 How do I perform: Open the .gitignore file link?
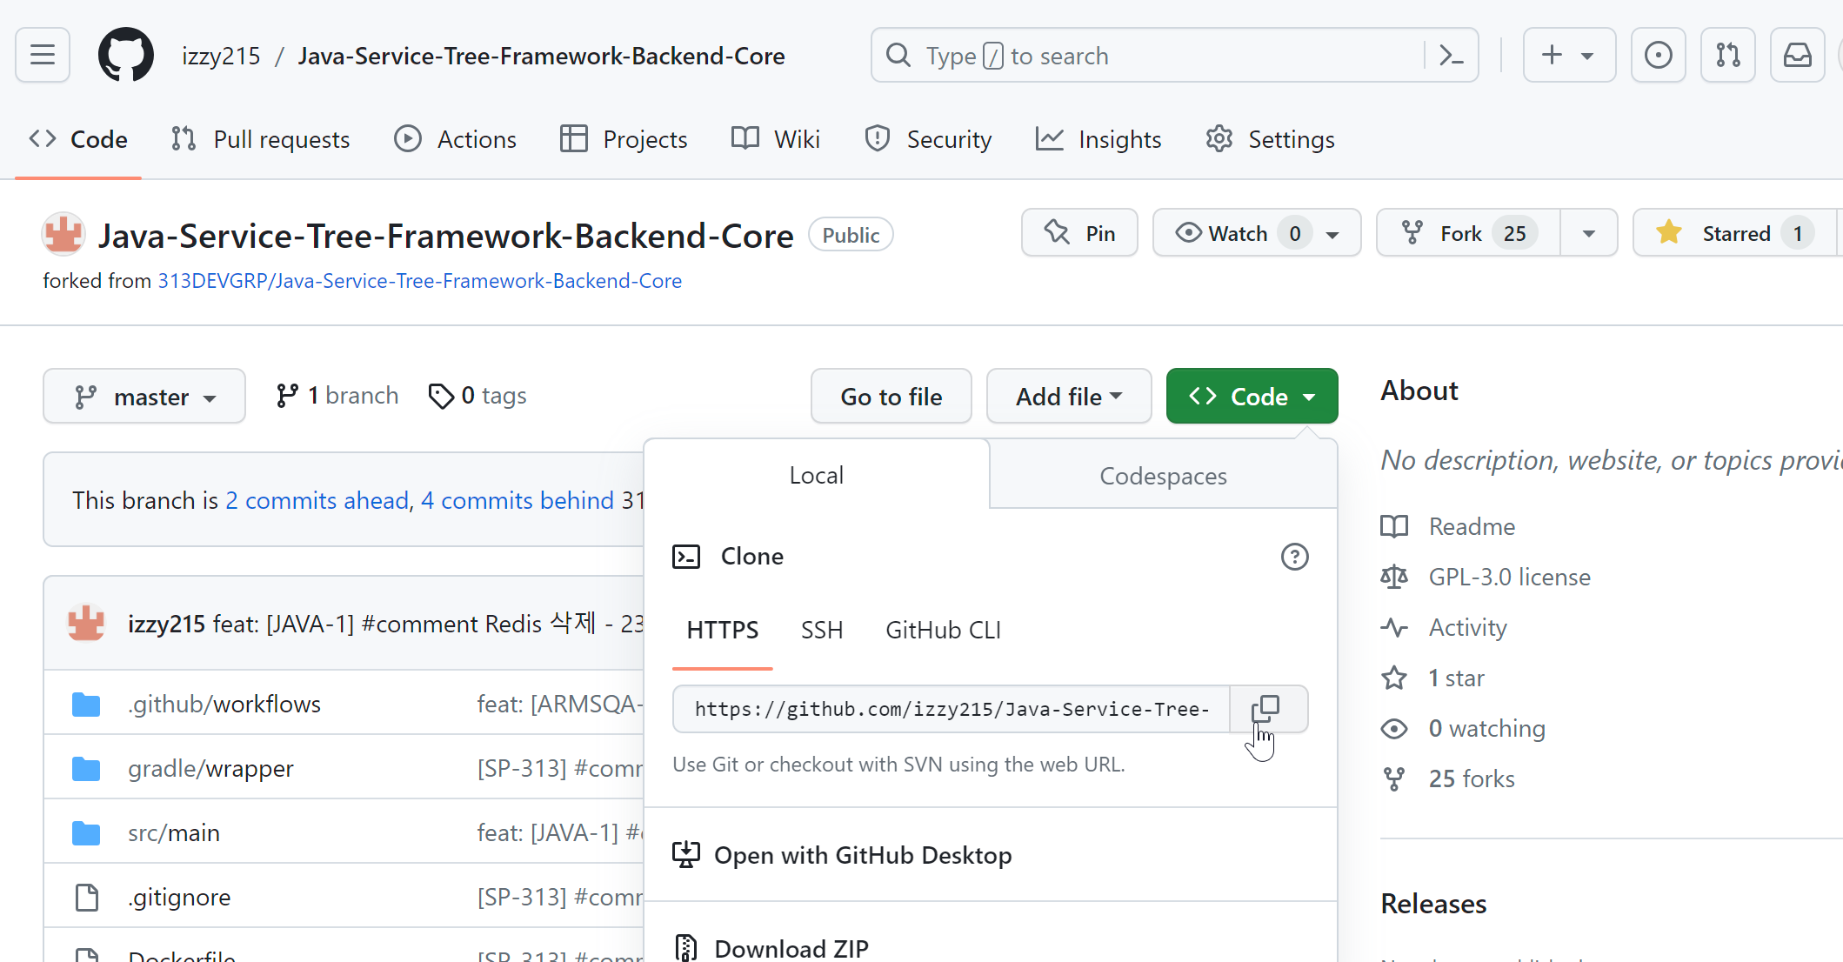tap(180, 897)
